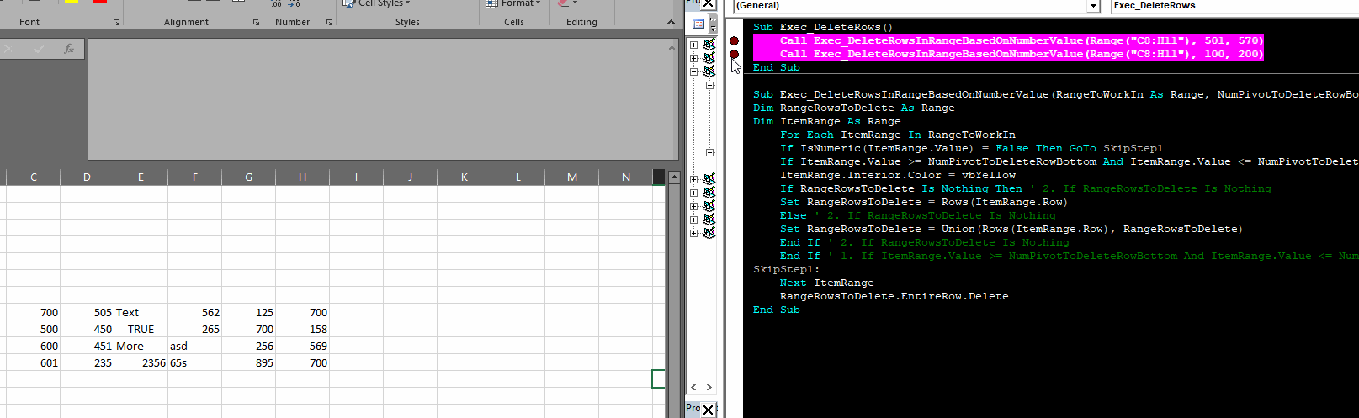Select the cell containing asd
Image resolution: width=1359 pixels, height=418 pixels.
(195, 346)
